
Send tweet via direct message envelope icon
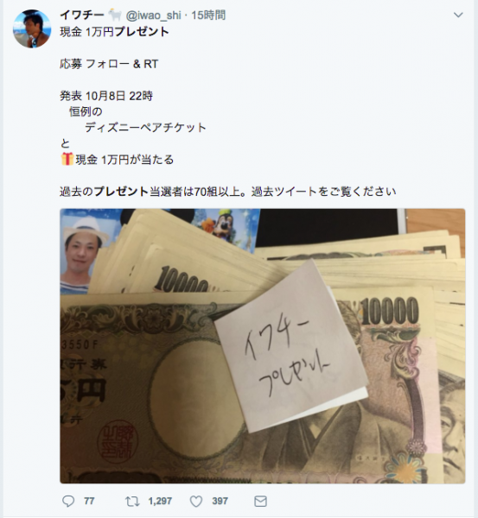[260, 501]
